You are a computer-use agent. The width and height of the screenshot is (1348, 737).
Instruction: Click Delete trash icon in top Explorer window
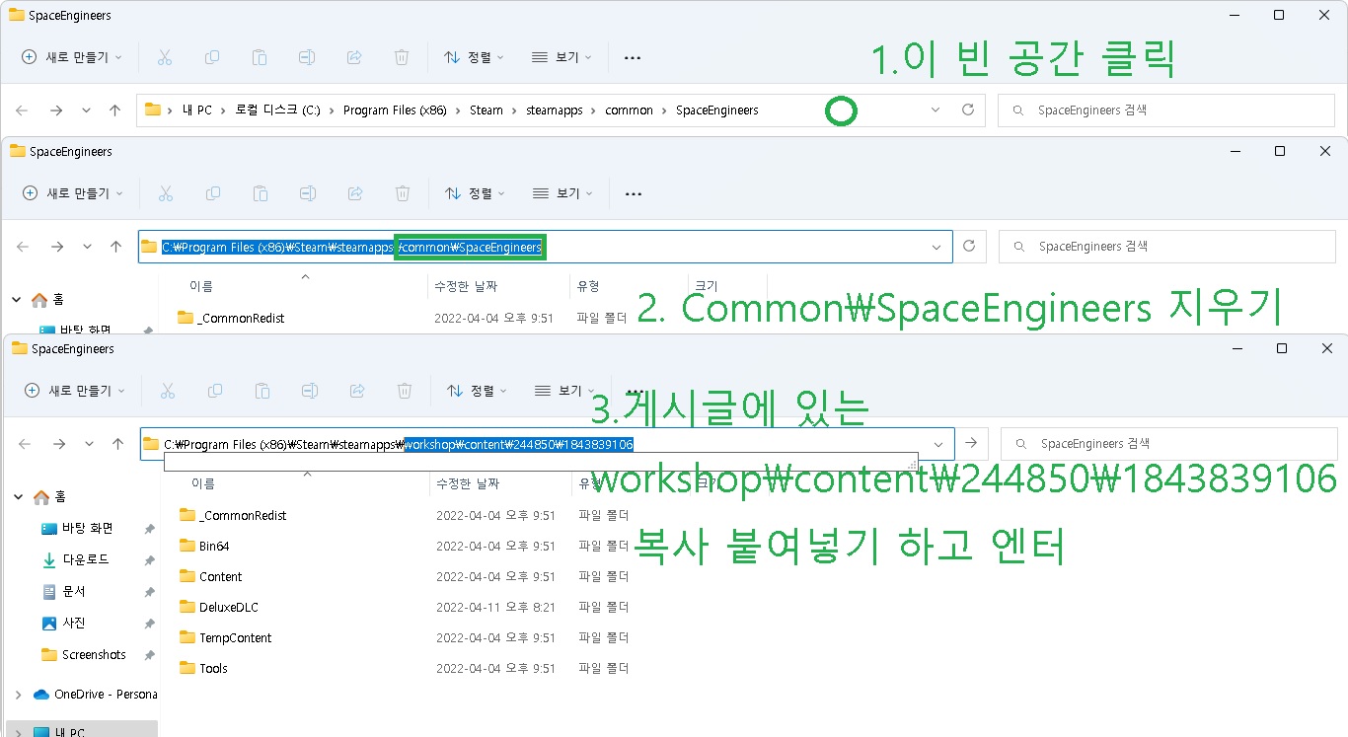402,57
